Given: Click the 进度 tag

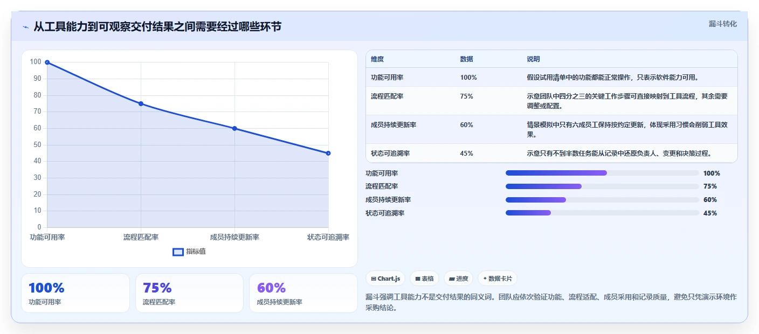Looking at the screenshot, I should tap(459, 279).
